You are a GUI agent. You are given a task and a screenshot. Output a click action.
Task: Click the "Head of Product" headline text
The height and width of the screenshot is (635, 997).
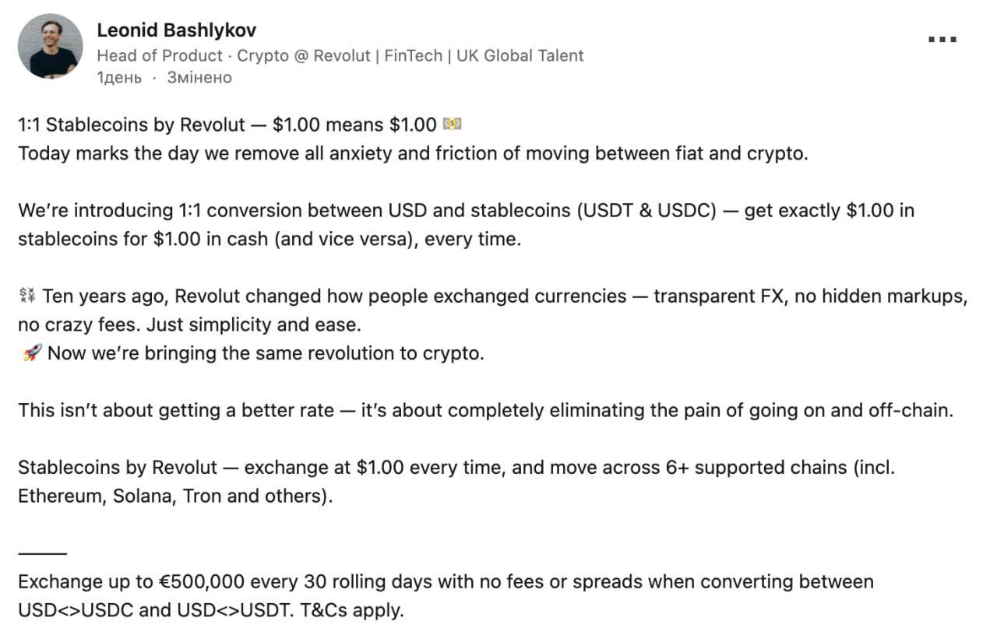point(160,56)
